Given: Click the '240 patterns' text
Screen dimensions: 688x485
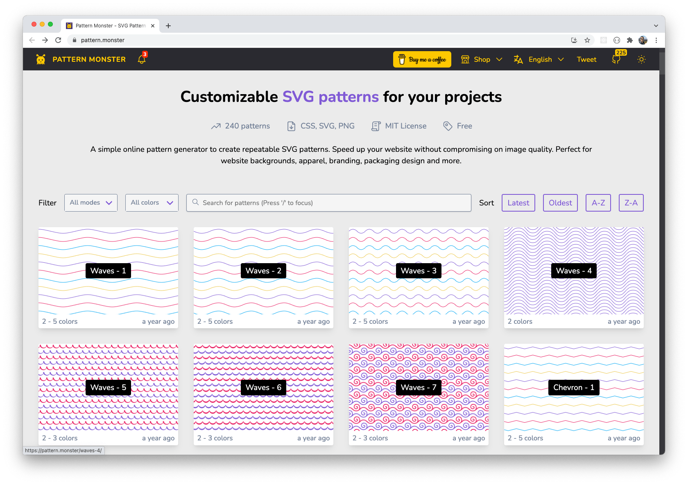Looking at the screenshot, I should point(247,126).
